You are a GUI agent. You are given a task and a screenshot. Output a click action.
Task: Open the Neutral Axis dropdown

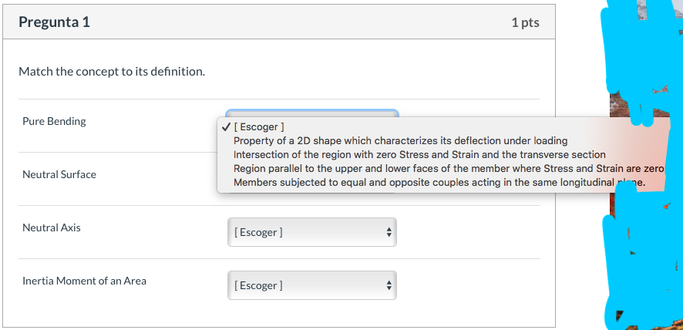pyautogui.click(x=311, y=232)
